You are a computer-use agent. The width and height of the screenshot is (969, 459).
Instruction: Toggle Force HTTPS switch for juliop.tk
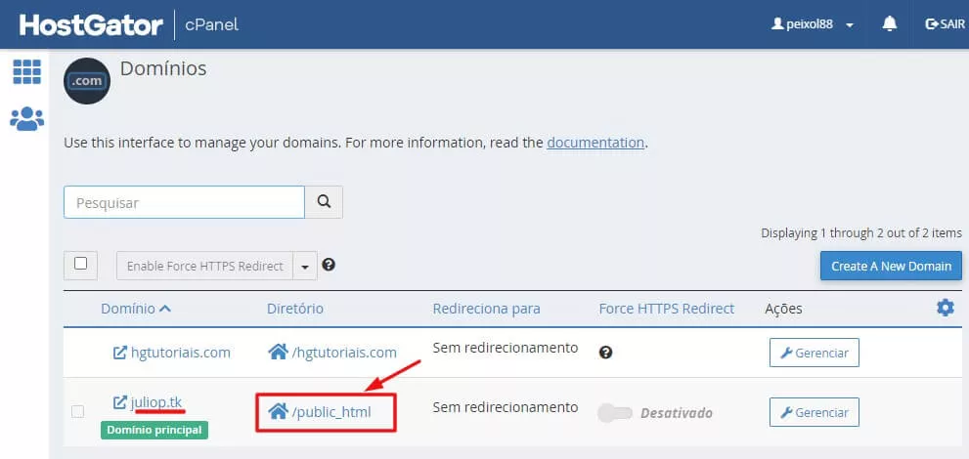click(x=615, y=413)
